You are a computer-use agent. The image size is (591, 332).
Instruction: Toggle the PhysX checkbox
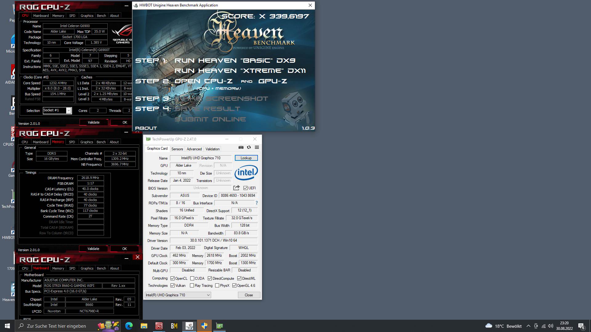pyautogui.click(x=217, y=286)
